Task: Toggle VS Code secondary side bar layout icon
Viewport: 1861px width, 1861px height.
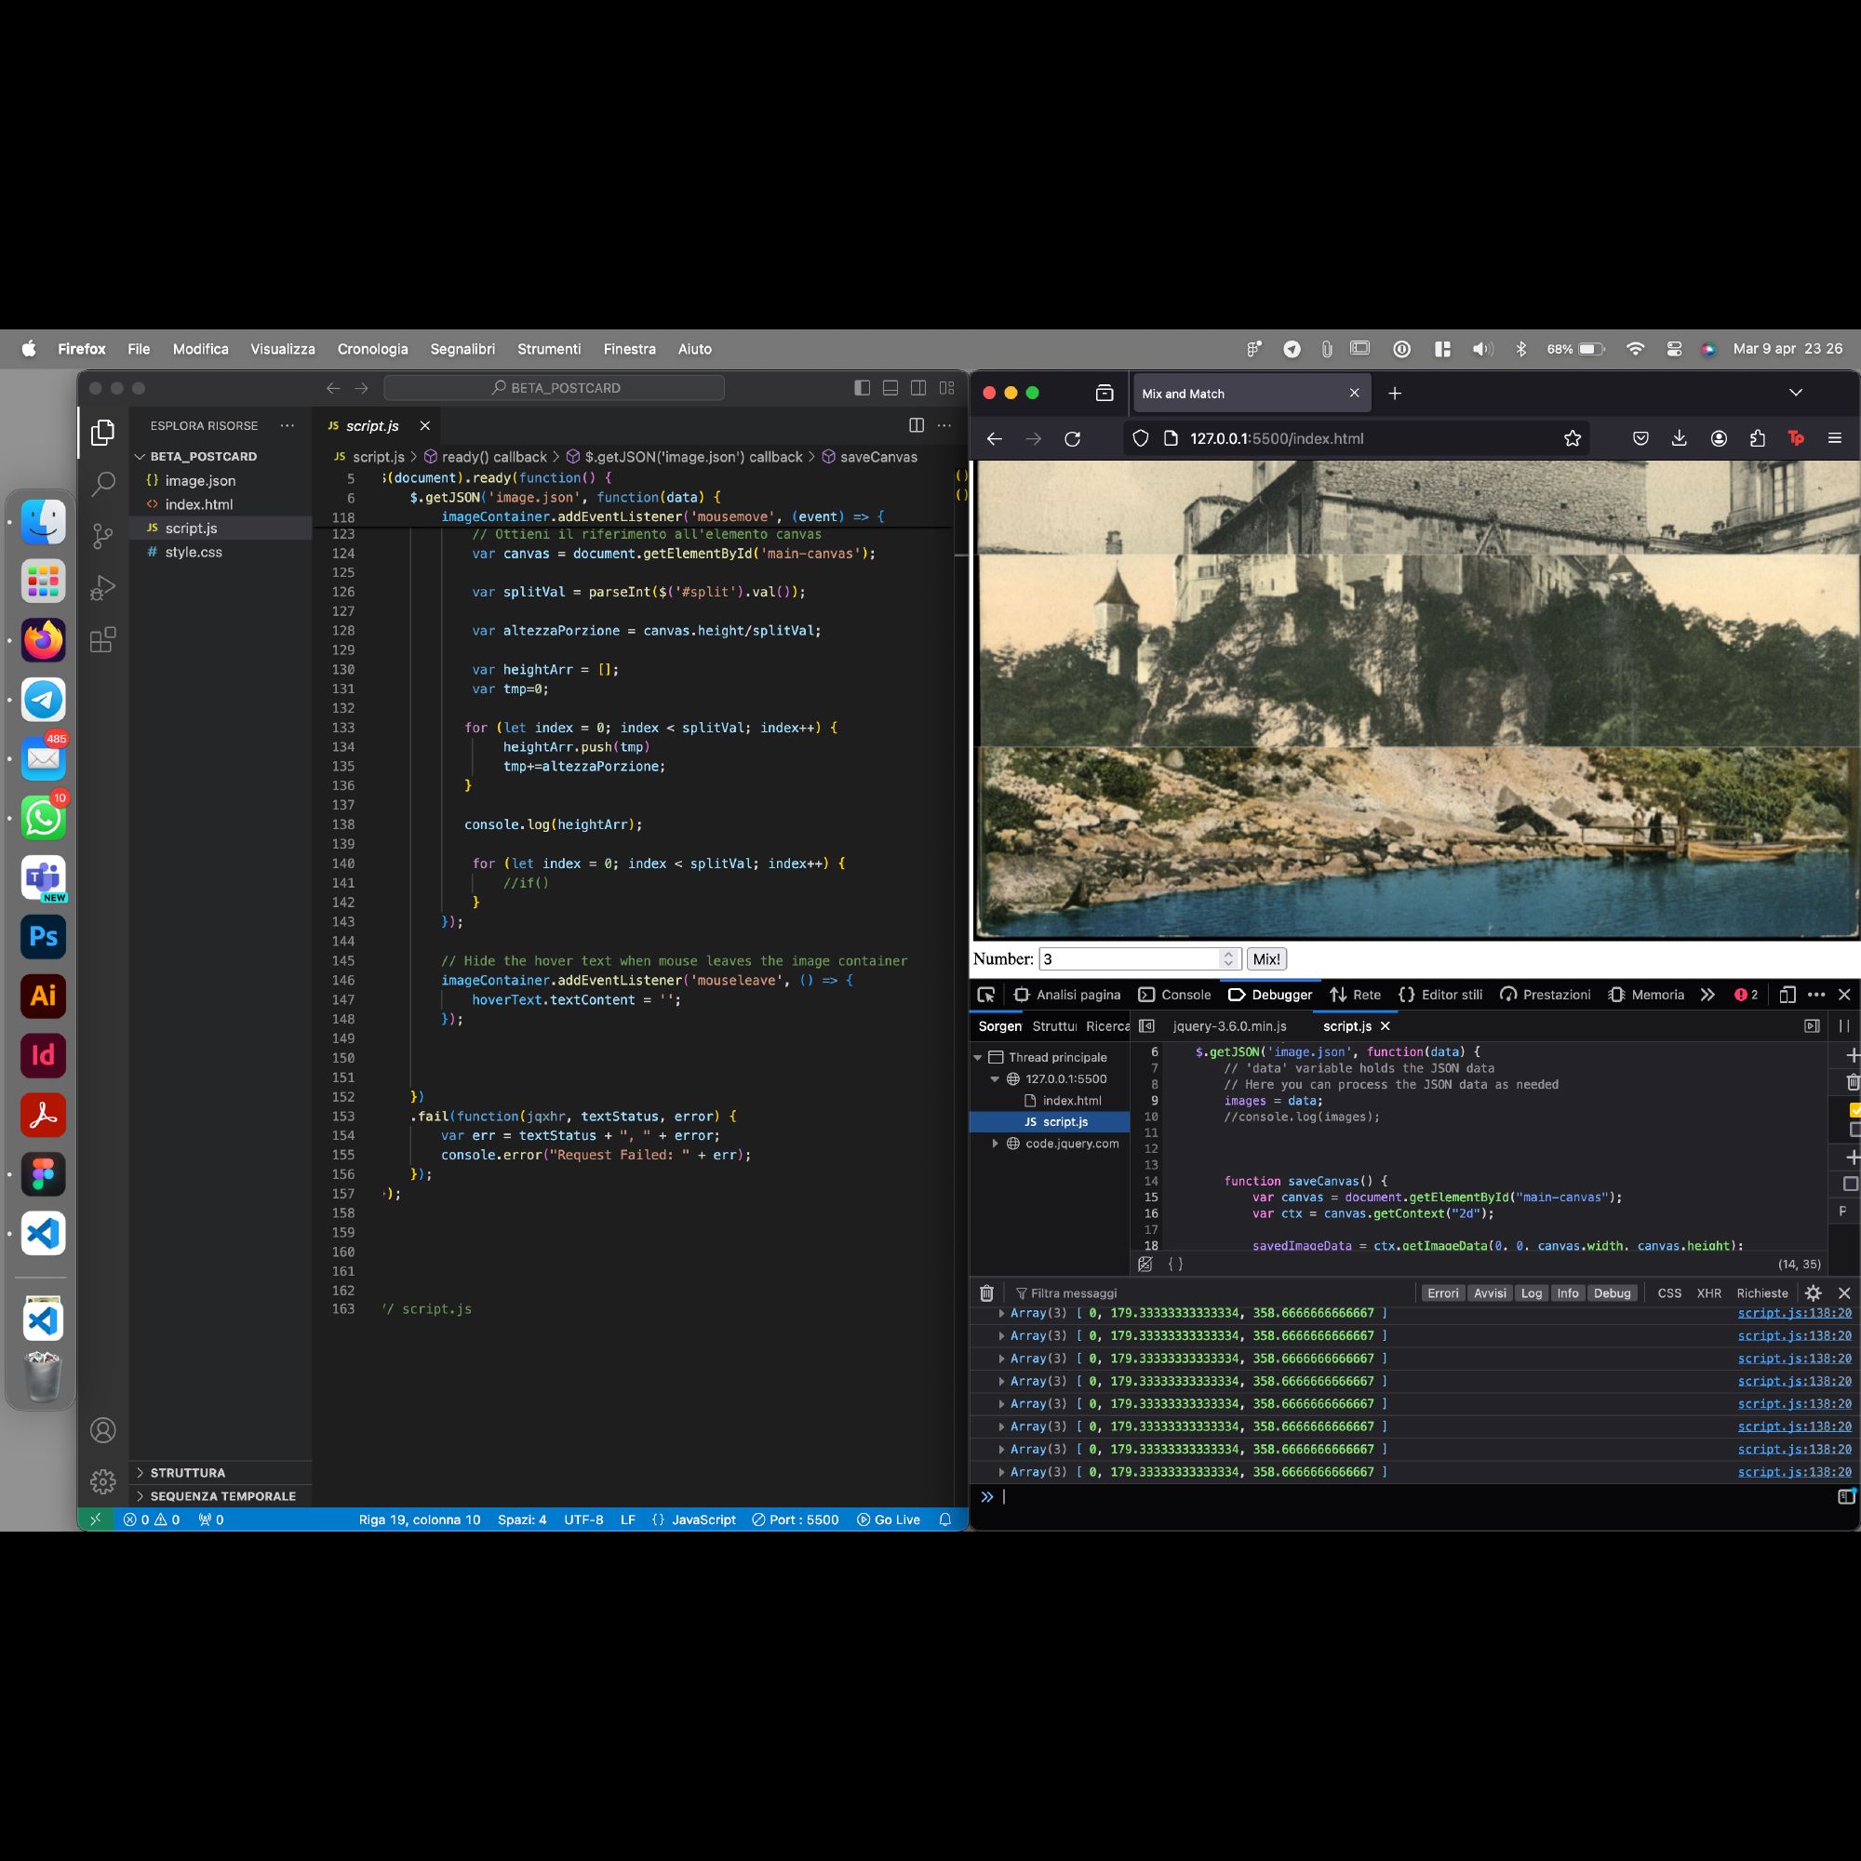Action: [x=918, y=388]
